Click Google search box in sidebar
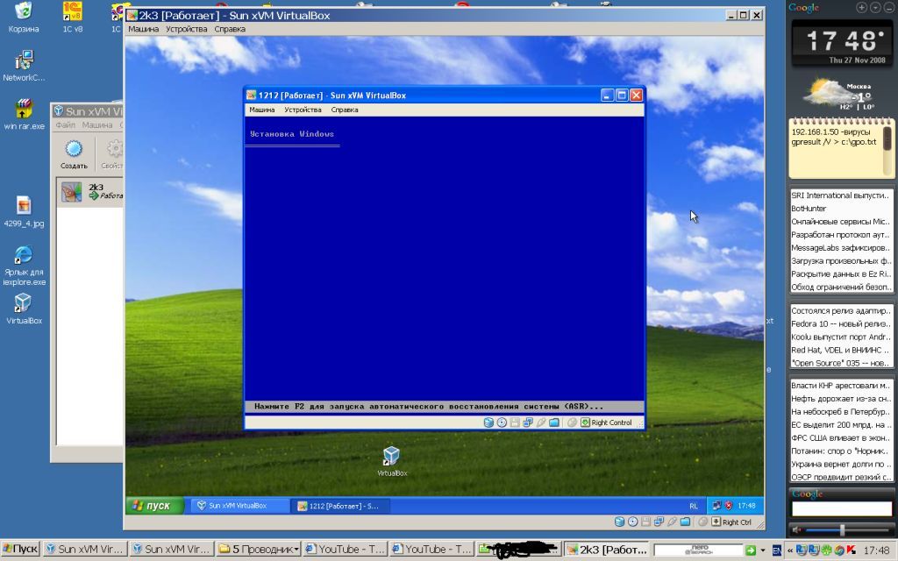The height and width of the screenshot is (561, 898). (841, 508)
